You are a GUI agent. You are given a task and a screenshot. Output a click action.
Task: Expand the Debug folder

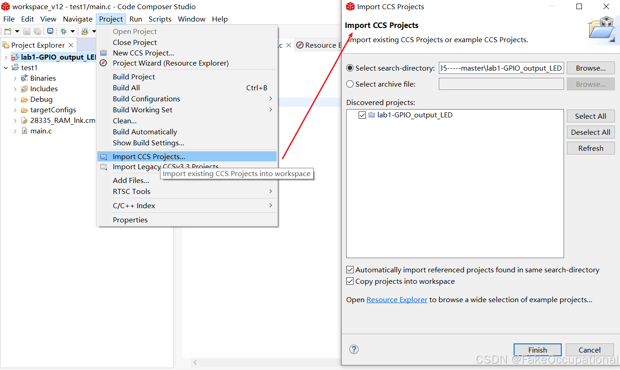click(x=15, y=99)
